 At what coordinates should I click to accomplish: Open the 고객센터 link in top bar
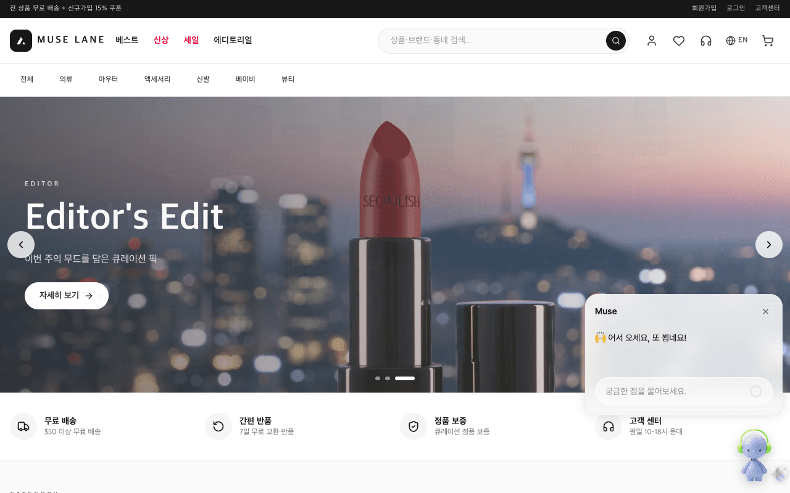[768, 8]
